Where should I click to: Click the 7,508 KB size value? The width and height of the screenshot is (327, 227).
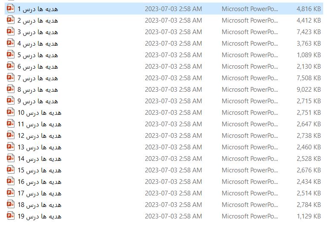coord(309,78)
